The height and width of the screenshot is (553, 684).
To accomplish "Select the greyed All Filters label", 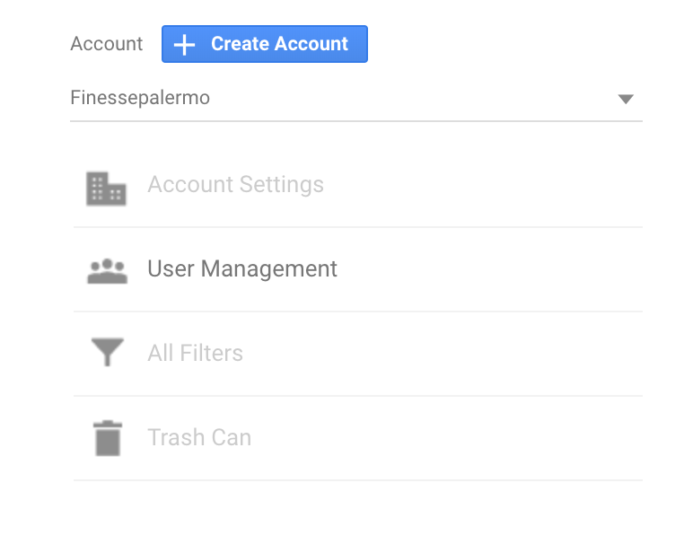I will pyautogui.click(x=195, y=353).
